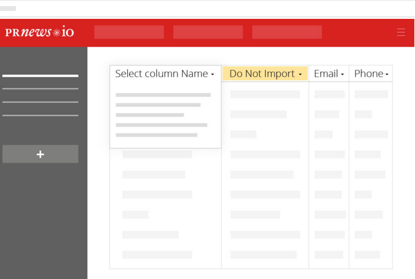Viewport: 415px width, 279px height.
Task: Choose third option in open column list
Action: [150, 115]
